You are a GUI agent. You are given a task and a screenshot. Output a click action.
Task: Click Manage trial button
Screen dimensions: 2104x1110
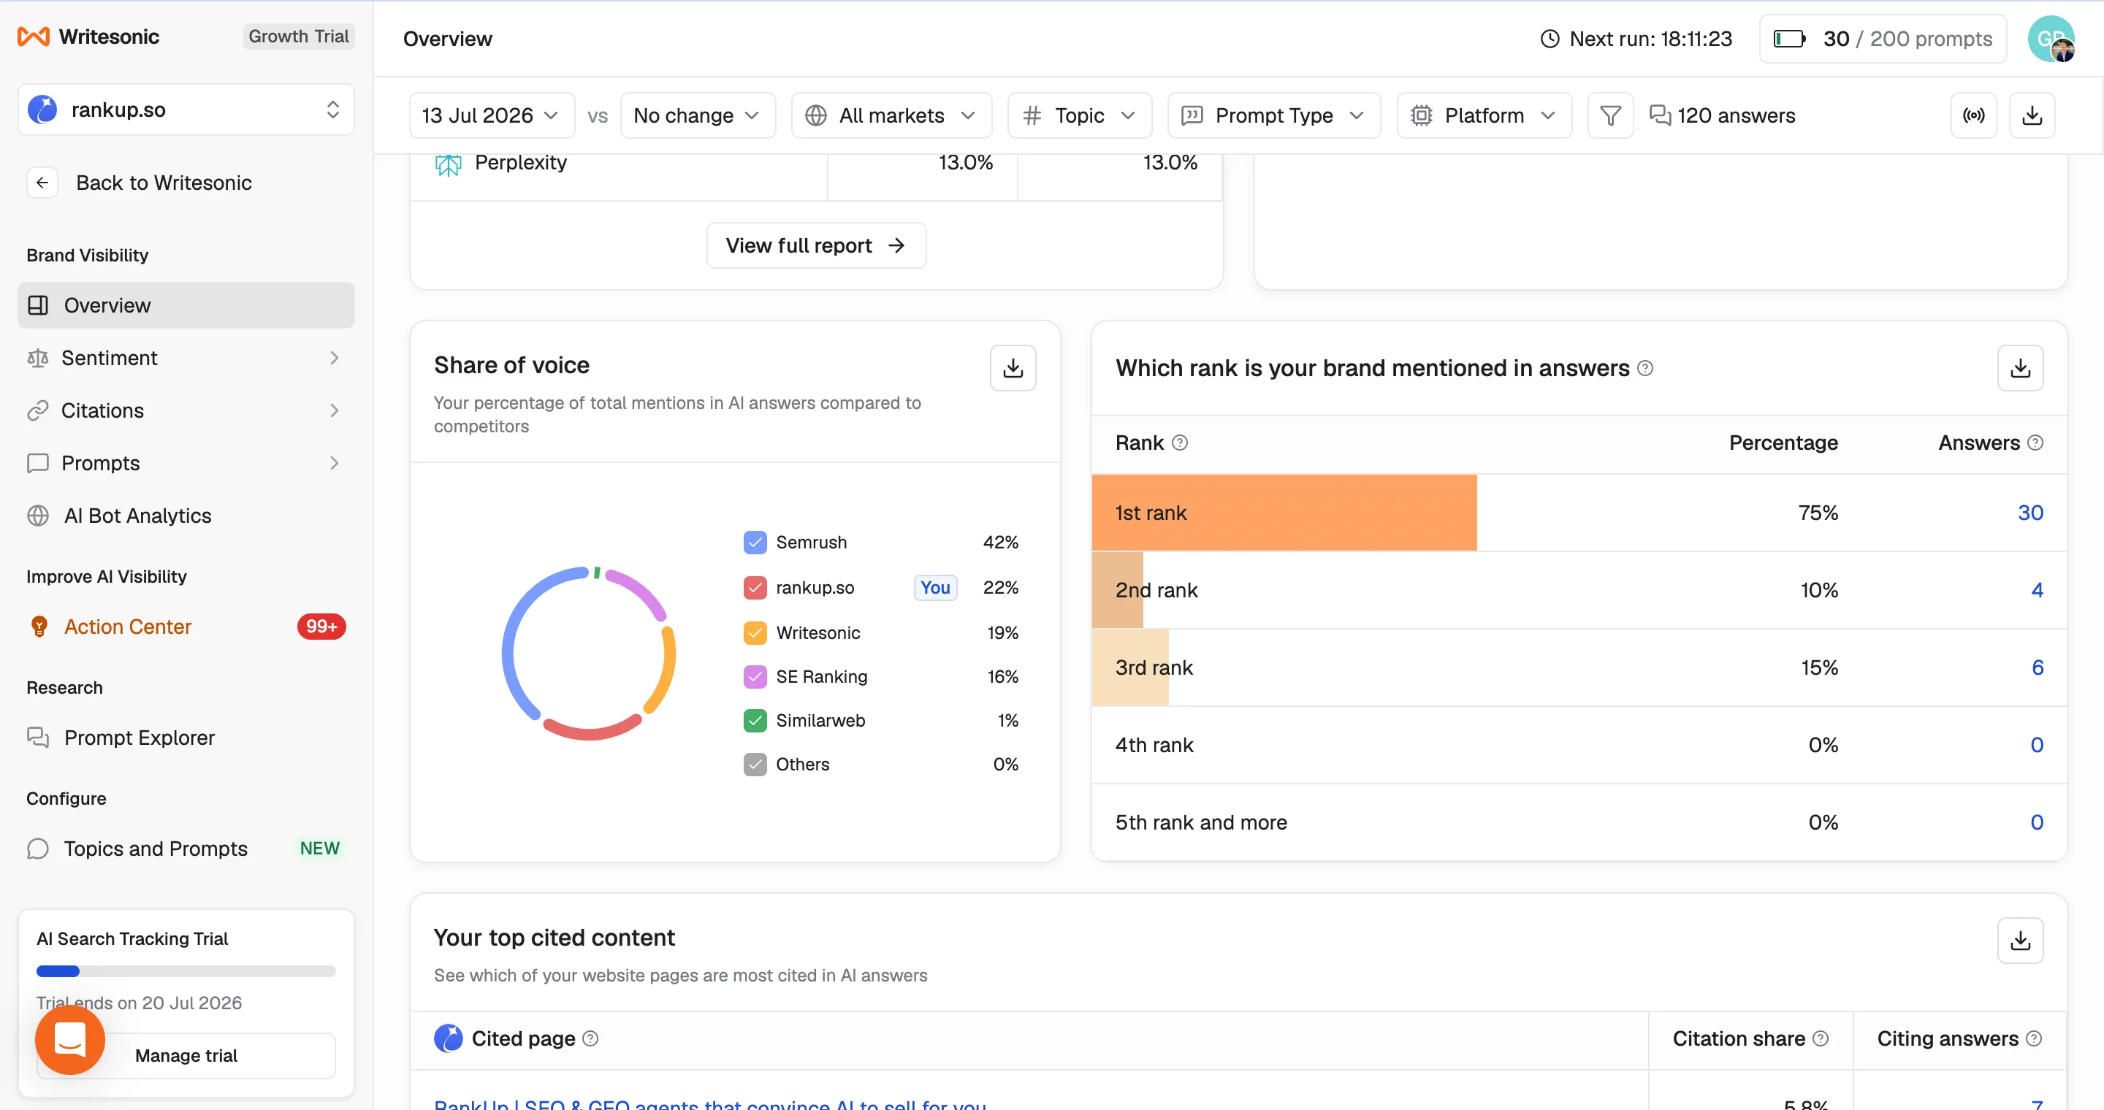(x=186, y=1055)
